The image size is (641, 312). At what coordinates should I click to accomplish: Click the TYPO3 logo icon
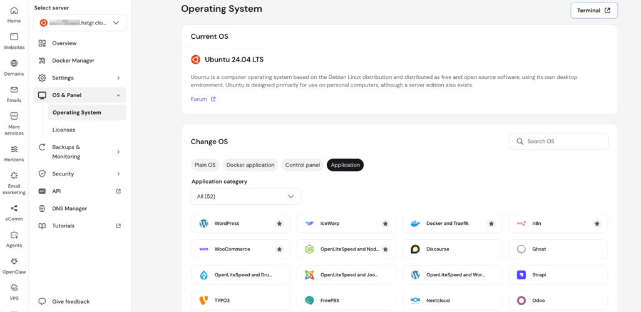click(x=203, y=301)
